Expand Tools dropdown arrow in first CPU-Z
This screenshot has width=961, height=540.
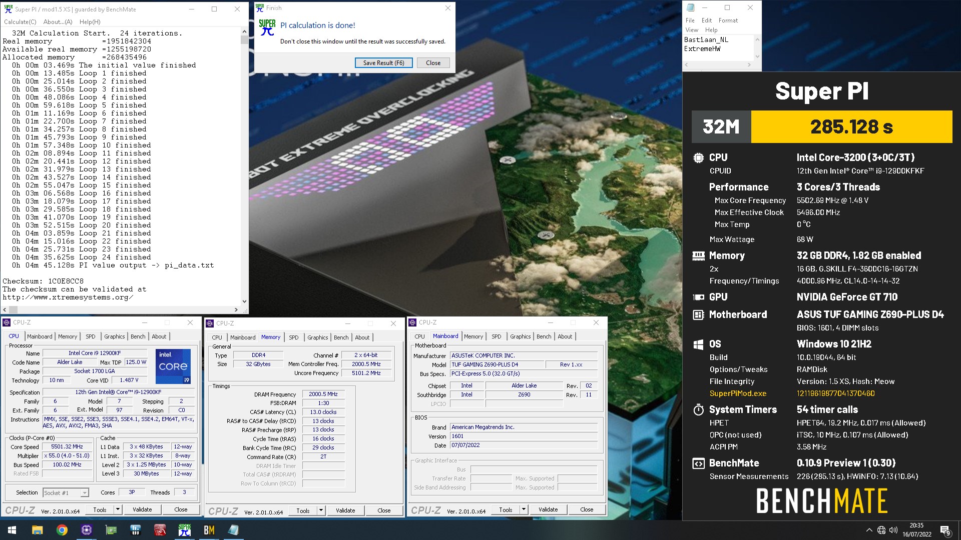point(118,510)
